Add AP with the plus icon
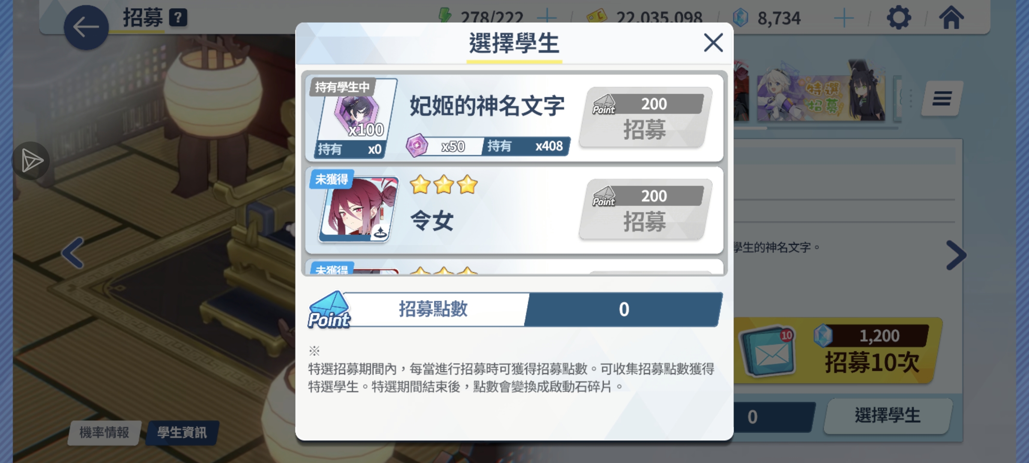Viewport: 1029px width, 463px height. coord(547,18)
